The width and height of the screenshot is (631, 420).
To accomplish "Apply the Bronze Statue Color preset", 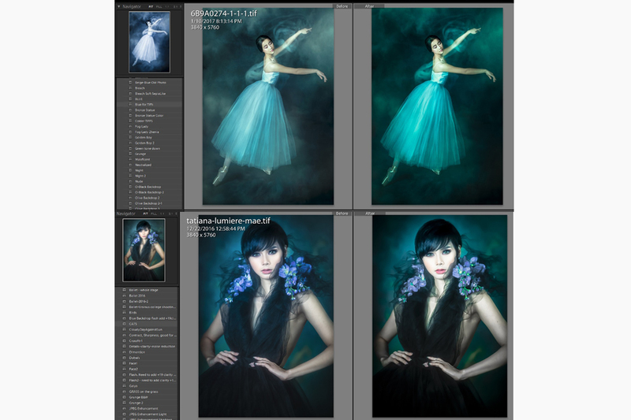I will coord(149,116).
